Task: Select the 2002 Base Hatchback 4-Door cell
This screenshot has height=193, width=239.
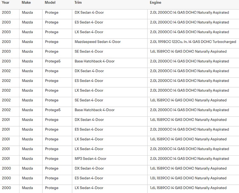Action: [95, 110]
